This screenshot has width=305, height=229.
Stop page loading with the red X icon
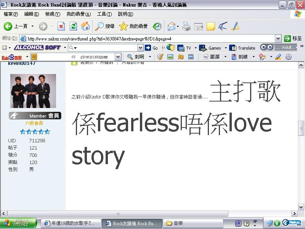point(61,26)
